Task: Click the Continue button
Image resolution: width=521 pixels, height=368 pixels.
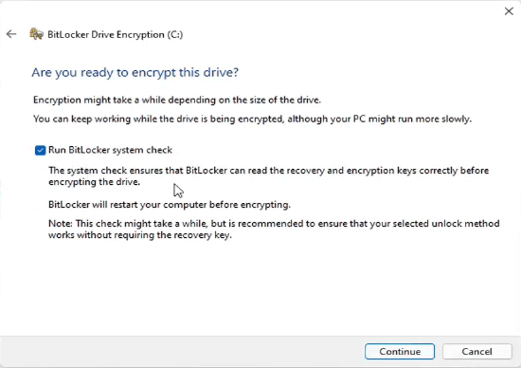Action: [400, 351]
